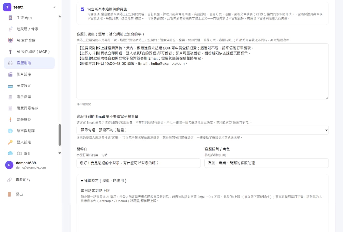Open the 手機 App menu item
The width and height of the screenshot is (343, 232).
point(29,18)
